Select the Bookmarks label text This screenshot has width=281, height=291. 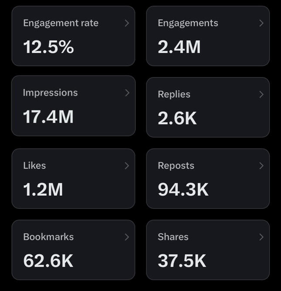pyautogui.click(x=48, y=237)
